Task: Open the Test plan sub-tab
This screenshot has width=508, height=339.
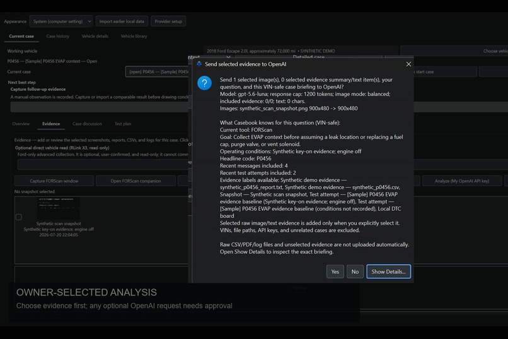Action: click(x=123, y=124)
